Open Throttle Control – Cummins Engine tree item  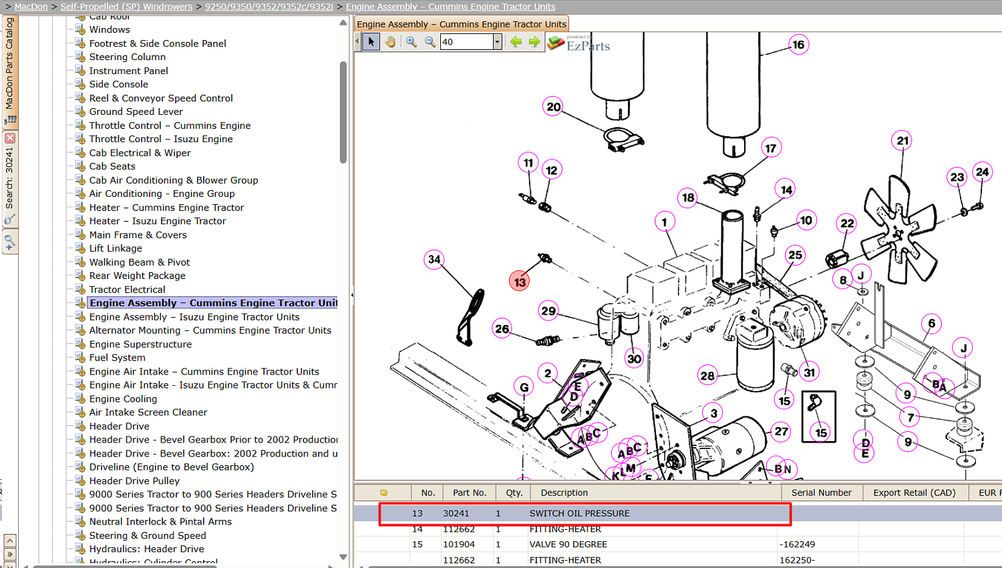170,125
